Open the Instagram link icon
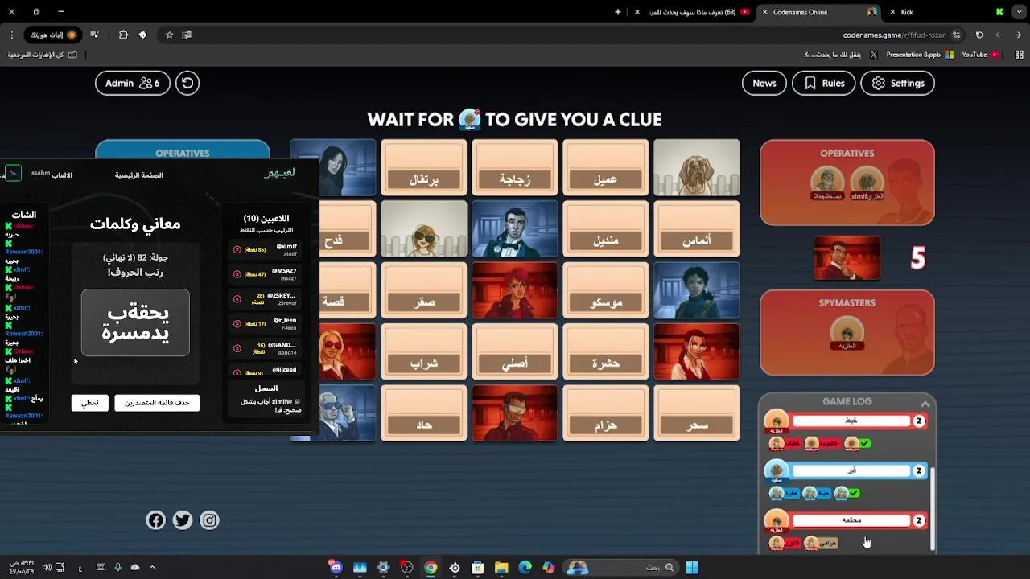Viewport: 1030px width, 579px height. [x=209, y=520]
